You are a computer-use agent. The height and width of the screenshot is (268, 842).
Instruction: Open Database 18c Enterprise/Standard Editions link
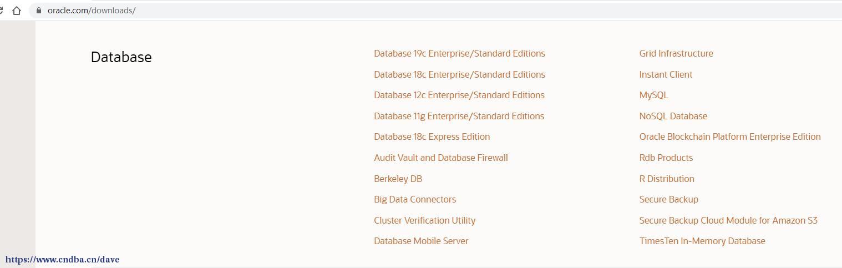point(459,74)
